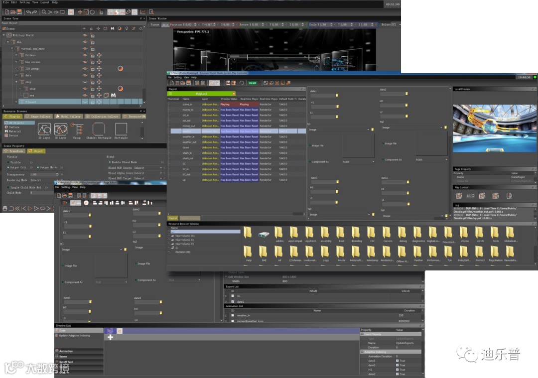
Task: Click the Redo arrow in main toolbar
Action: point(34,12)
